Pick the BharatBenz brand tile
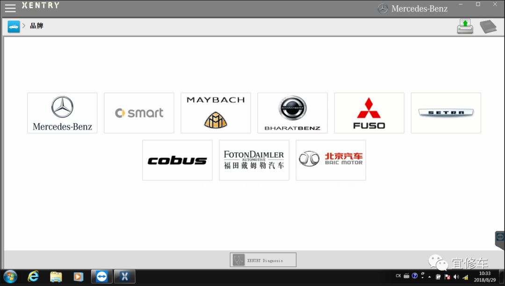This screenshot has width=505, height=286. pos(292,113)
